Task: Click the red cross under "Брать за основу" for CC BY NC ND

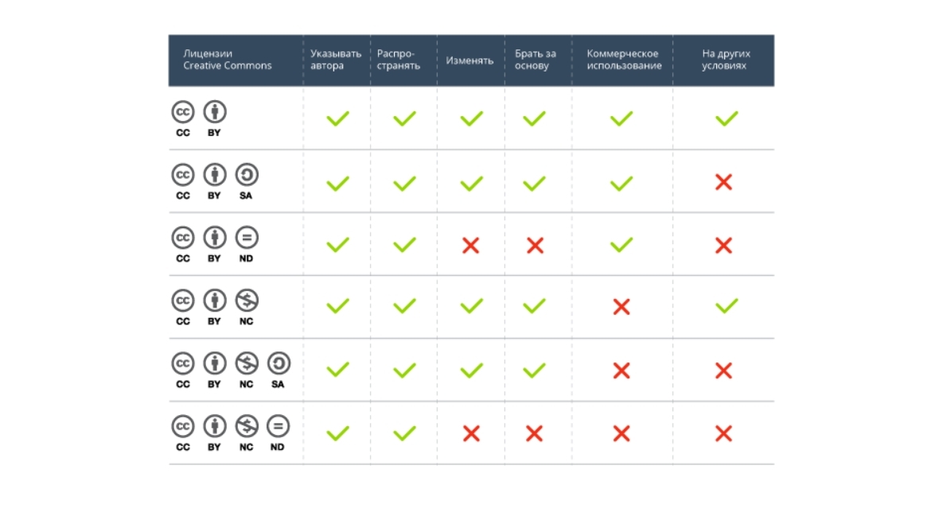Action: point(534,433)
